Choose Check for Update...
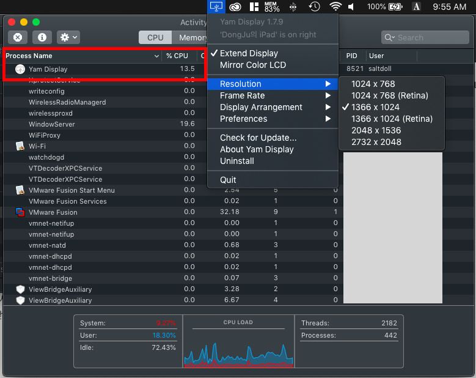The height and width of the screenshot is (378, 476). 273,138
